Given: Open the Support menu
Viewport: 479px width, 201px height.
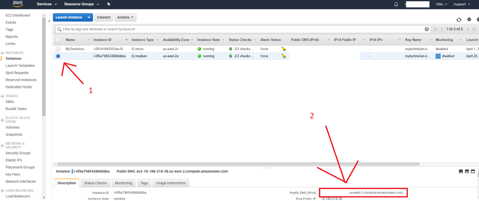Looking at the screenshot, I should tap(462, 4).
